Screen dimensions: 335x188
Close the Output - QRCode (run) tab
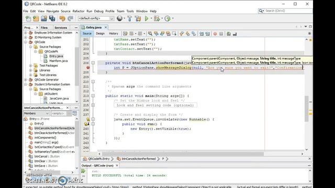(x=117, y=166)
